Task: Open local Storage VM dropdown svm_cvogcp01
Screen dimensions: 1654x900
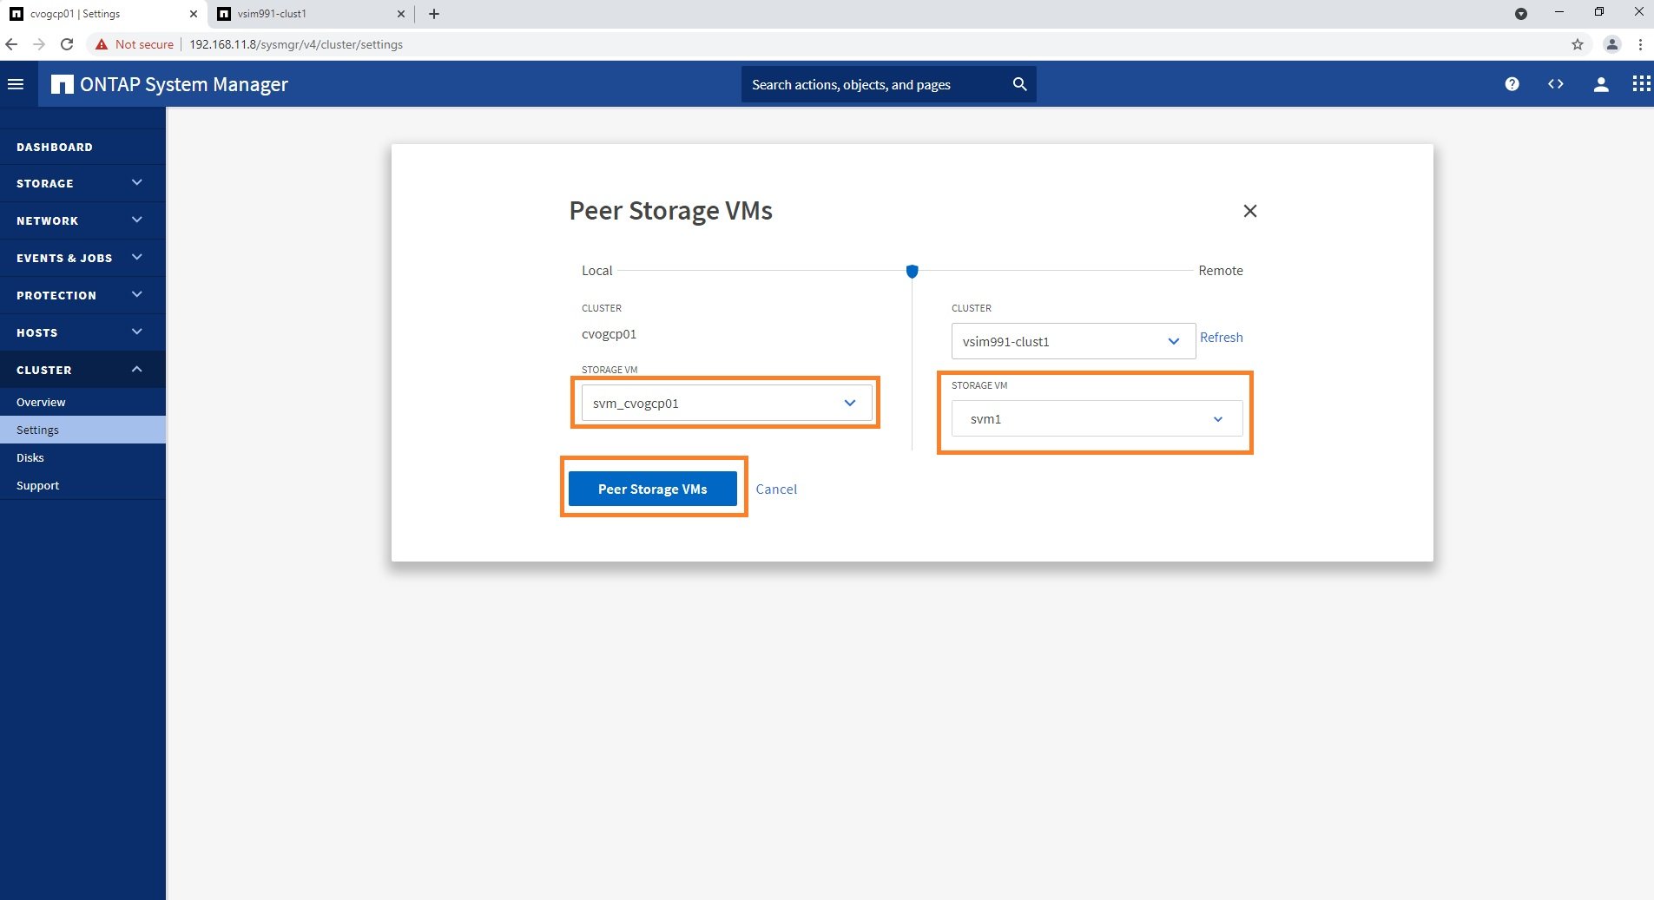Action: (726, 403)
